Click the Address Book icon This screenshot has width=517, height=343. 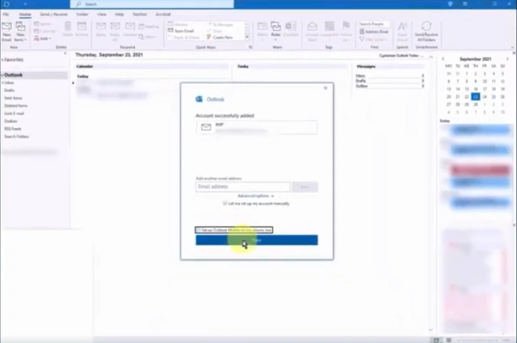click(x=375, y=31)
